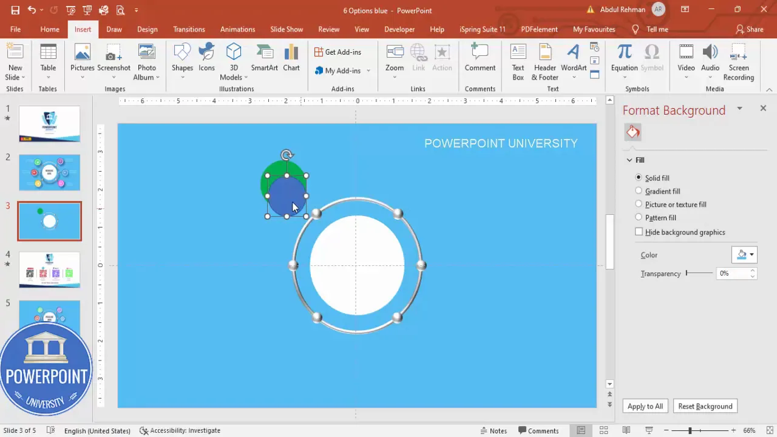
Task: Click Get Add-ins button
Action: [x=338, y=52]
